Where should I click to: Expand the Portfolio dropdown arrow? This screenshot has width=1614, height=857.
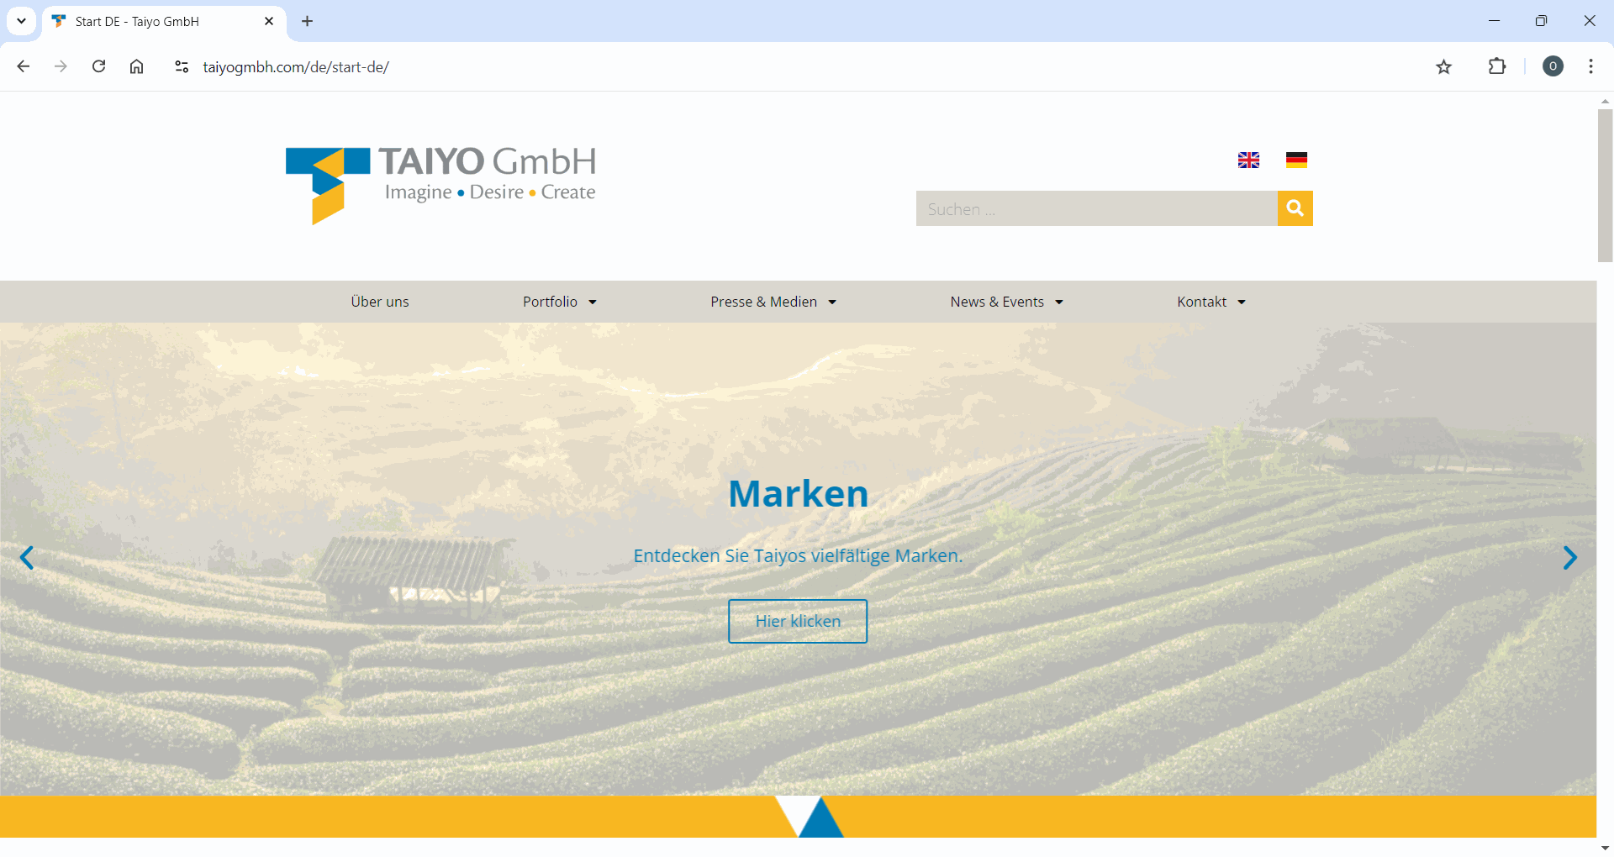593,302
